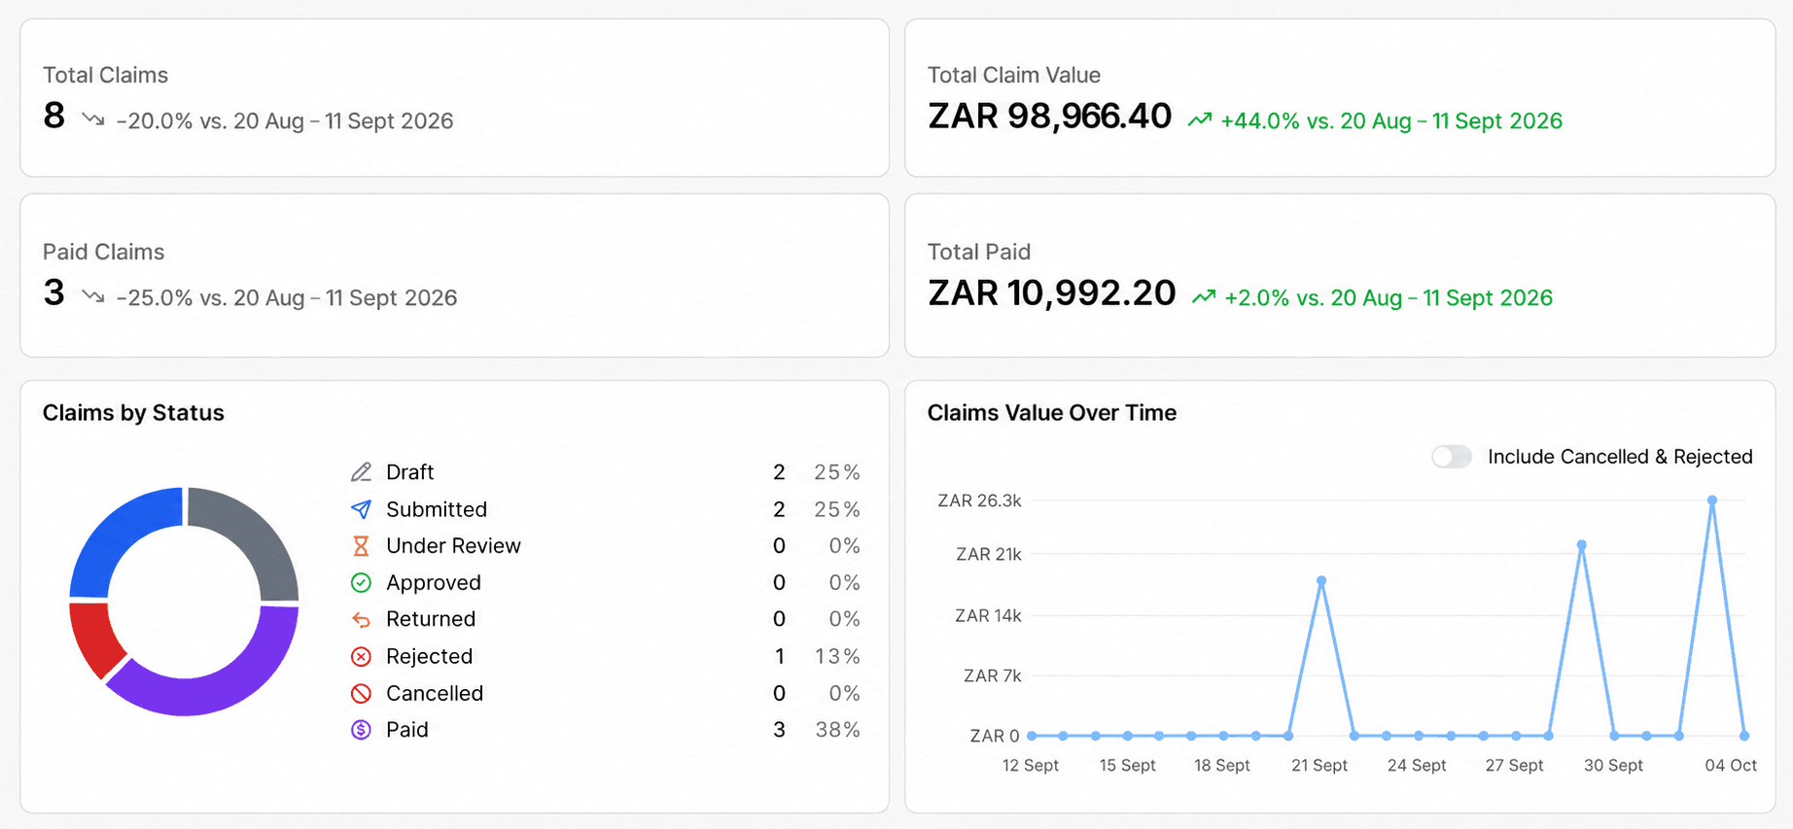The height and width of the screenshot is (829, 1793).
Task: Click the Returned orange arrow icon
Action: 361,619
